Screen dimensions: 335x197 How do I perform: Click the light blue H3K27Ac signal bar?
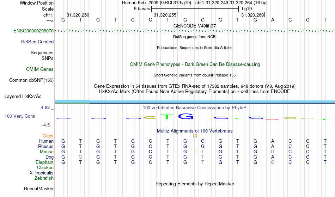click(x=195, y=101)
